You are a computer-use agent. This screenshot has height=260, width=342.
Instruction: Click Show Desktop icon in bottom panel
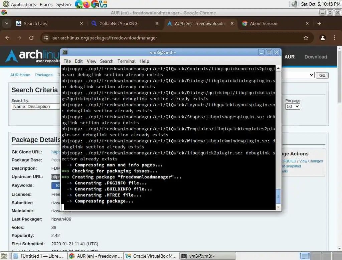[4, 256]
